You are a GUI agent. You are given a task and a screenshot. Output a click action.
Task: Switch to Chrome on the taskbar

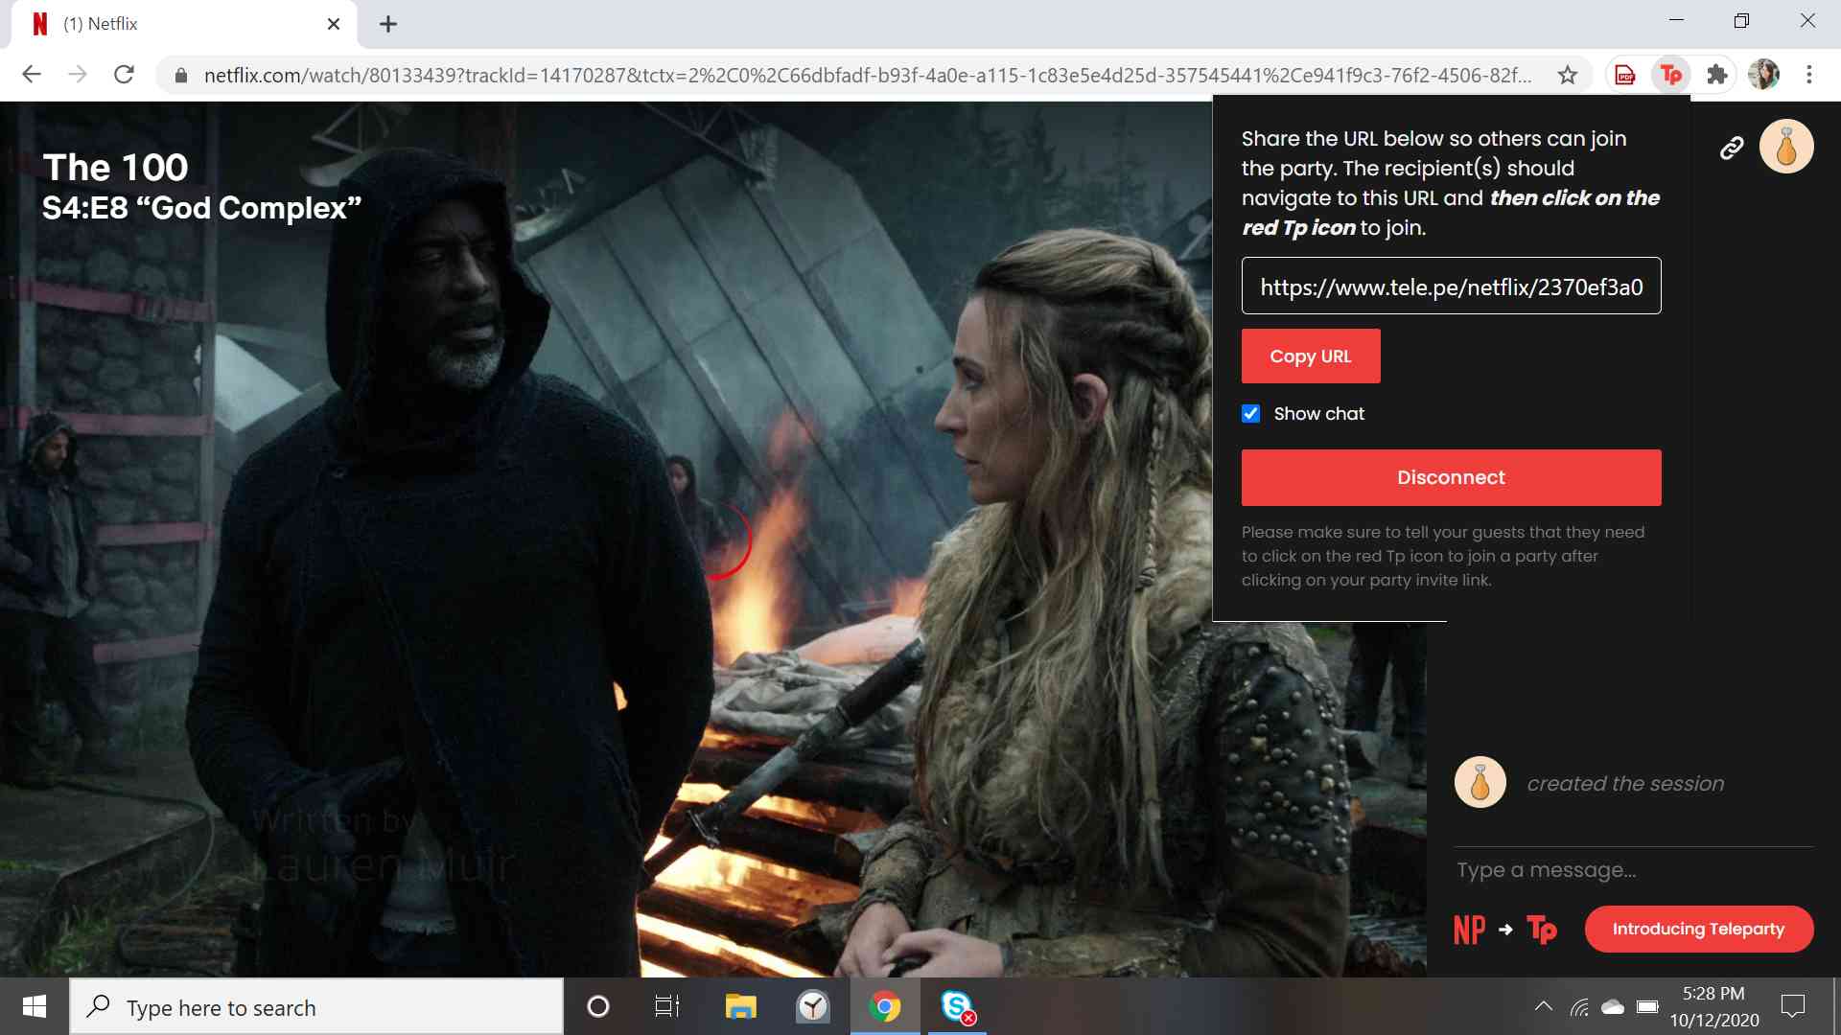(x=885, y=1006)
